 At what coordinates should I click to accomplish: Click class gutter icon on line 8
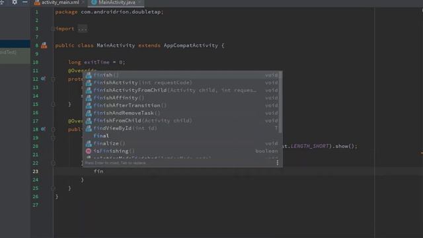[x=44, y=46]
